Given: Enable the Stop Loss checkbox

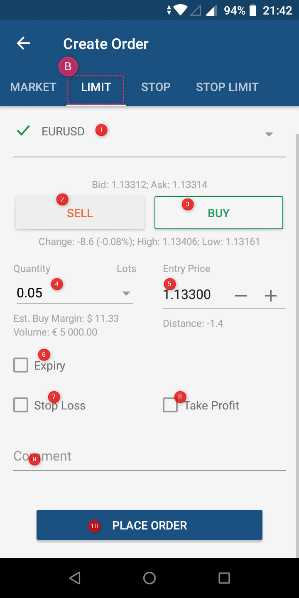Looking at the screenshot, I should point(21,405).
